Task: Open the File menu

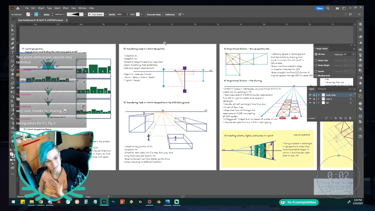Action: (27, 8)
